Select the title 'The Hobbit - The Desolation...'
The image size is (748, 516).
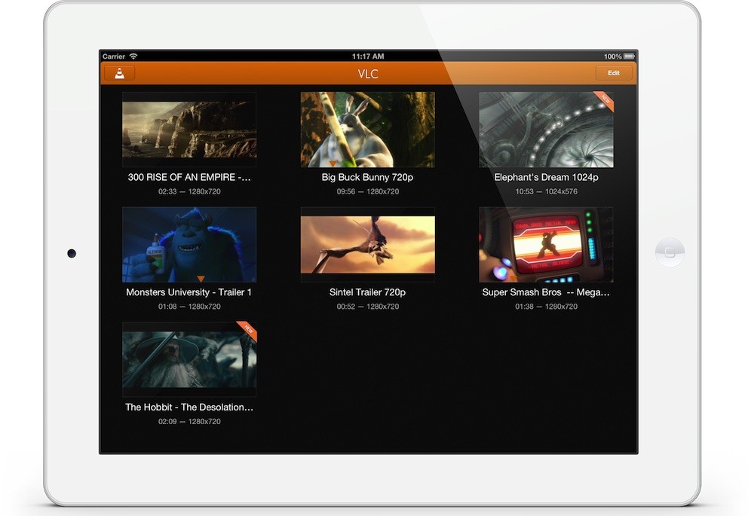(x=189, y=407)
